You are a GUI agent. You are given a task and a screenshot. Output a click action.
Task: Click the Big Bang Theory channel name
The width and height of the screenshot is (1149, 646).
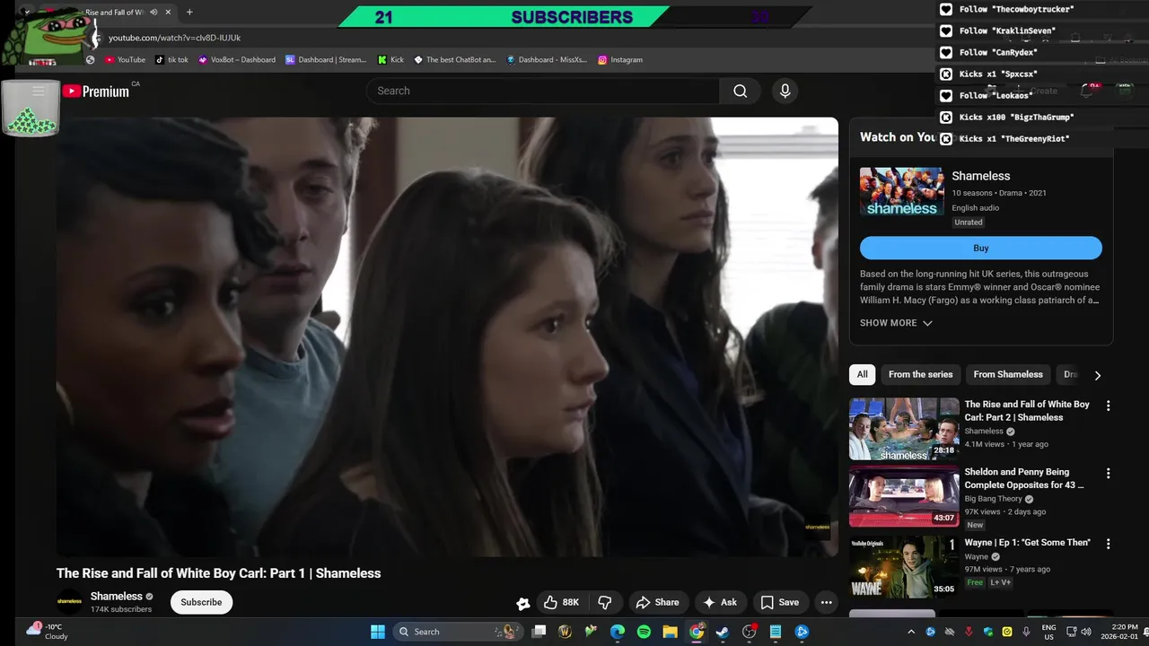(x=993, y=499)
